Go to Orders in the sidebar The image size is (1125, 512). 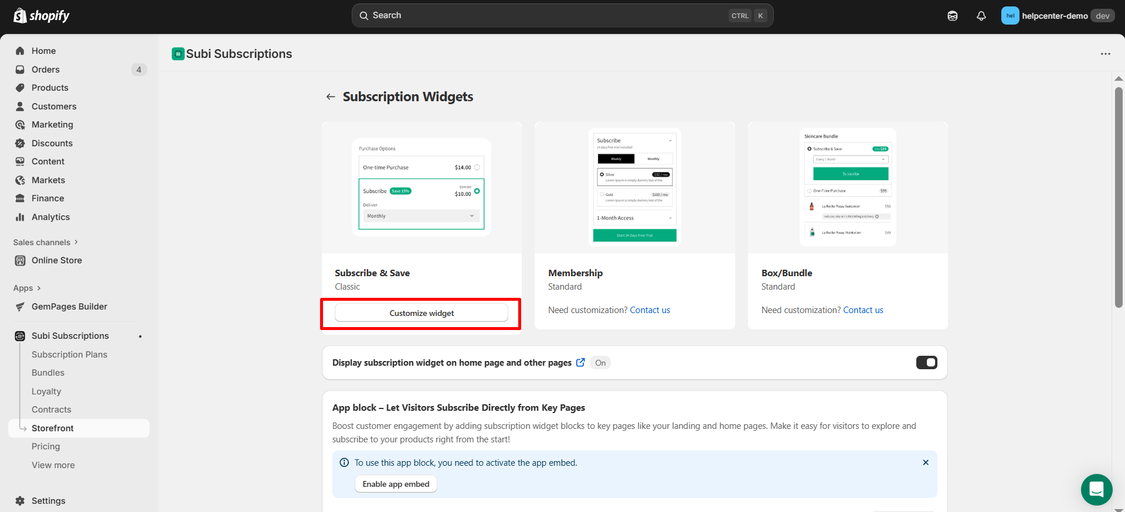click(x=46, y=70)
